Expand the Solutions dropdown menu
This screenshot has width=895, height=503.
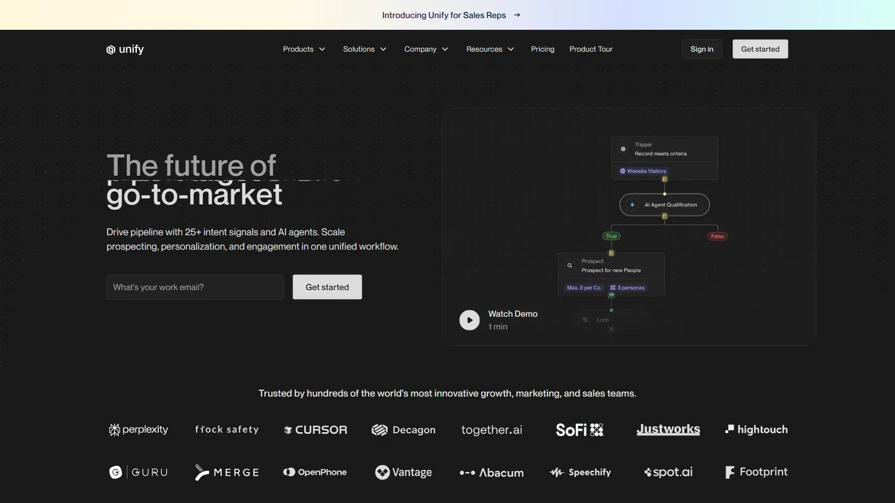[x=365, y=49]
